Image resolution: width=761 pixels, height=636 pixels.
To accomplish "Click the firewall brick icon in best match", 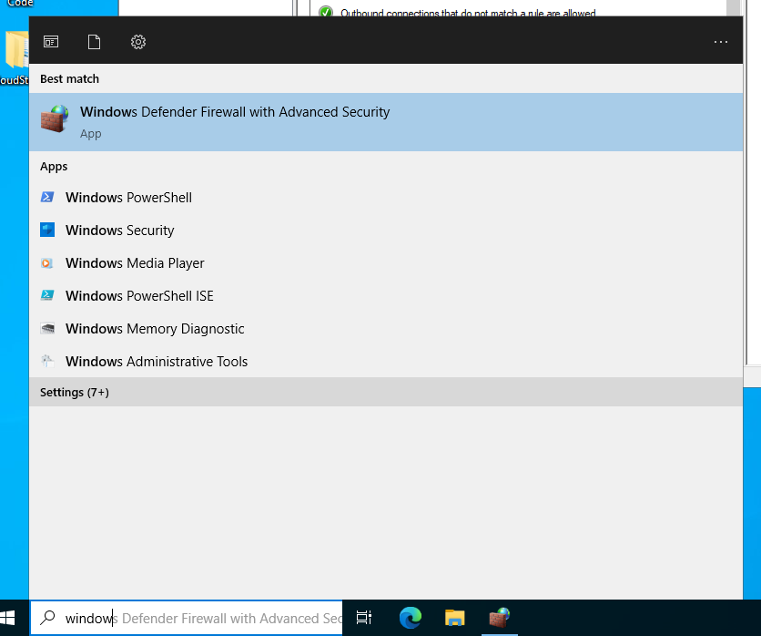I will [55, 118].
